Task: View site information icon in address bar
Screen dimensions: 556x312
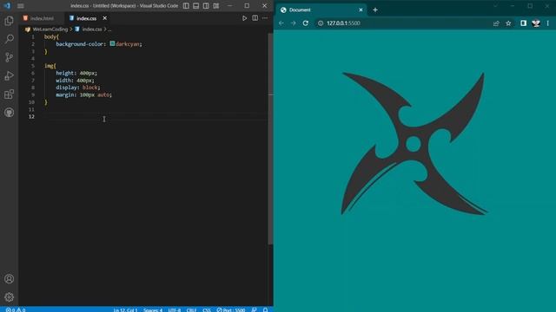Action: pyautogui.click(x=321, y=23)
